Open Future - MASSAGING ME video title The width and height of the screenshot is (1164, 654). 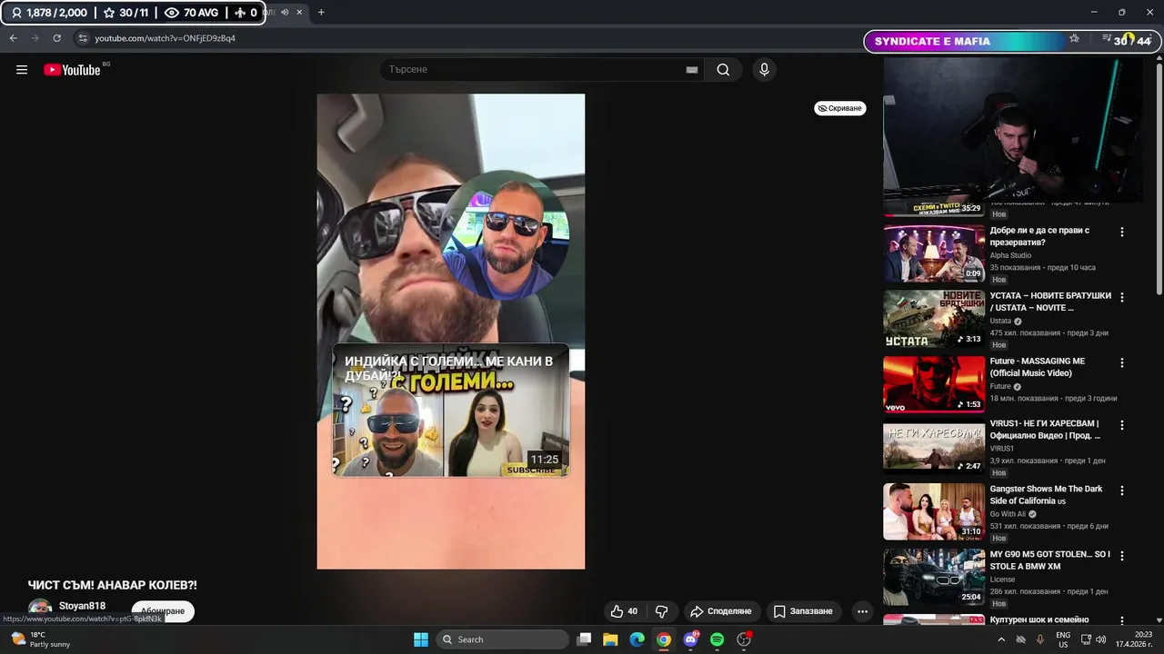point(1038,367)
